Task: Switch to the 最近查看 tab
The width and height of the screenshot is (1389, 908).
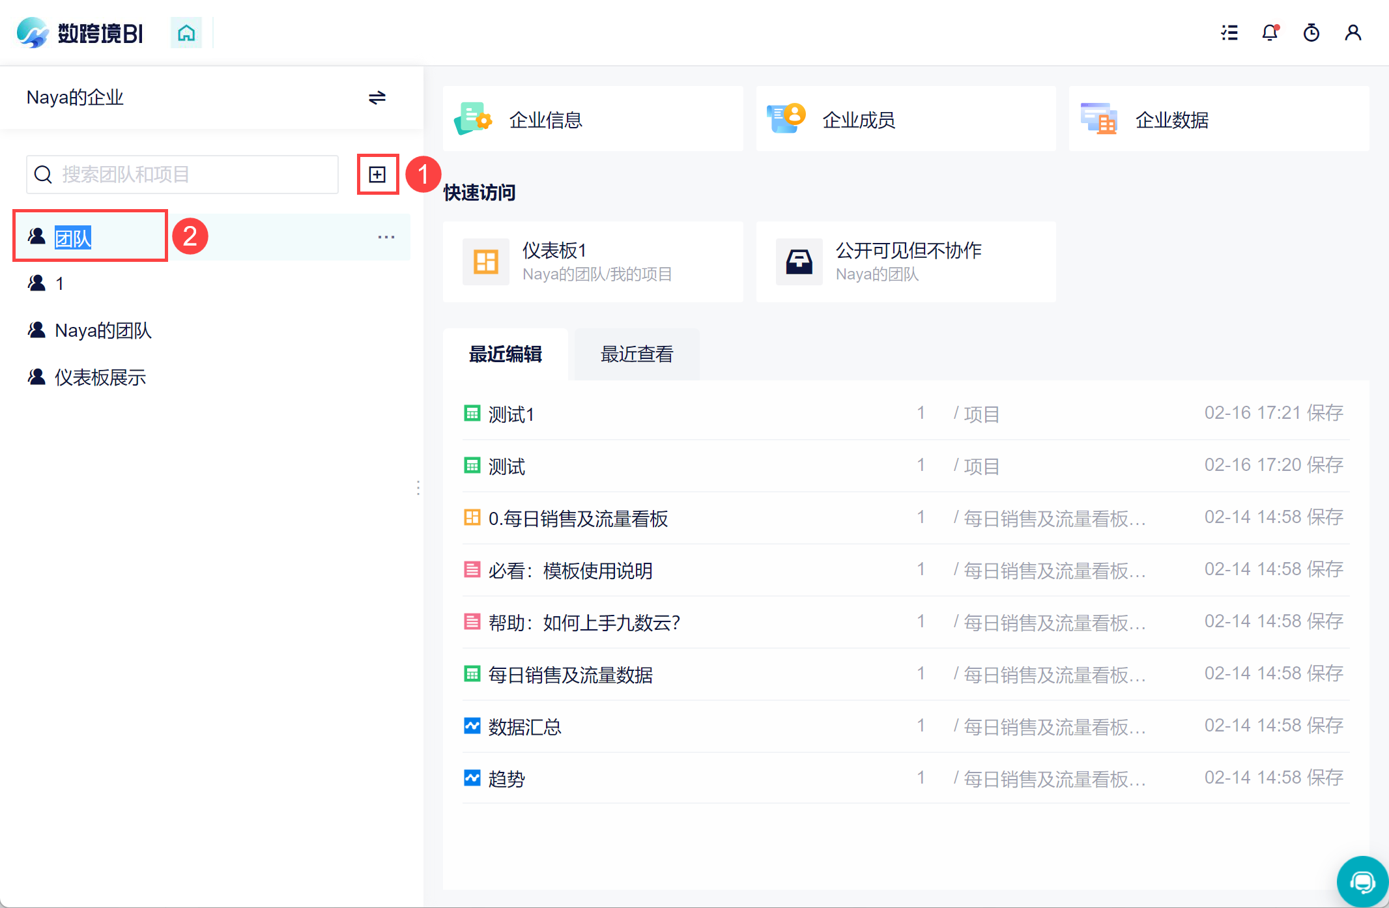Action: (x=637, y=354)
